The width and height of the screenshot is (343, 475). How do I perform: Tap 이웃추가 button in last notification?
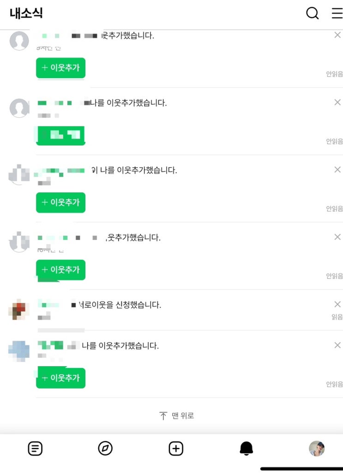[61, 378]
